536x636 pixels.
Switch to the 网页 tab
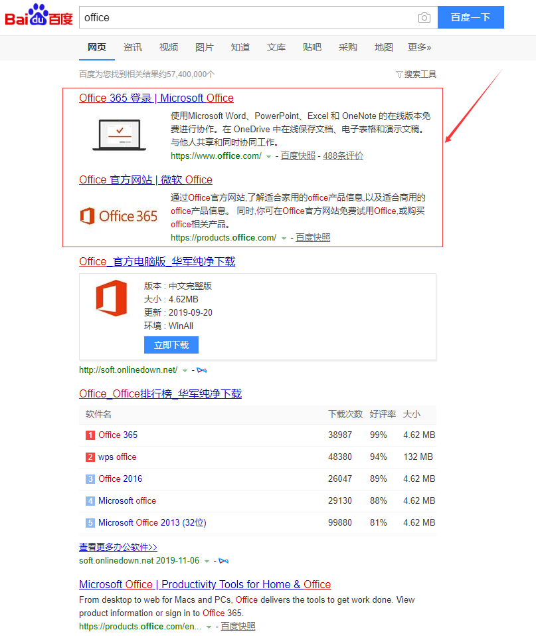(x=97, y=47)
